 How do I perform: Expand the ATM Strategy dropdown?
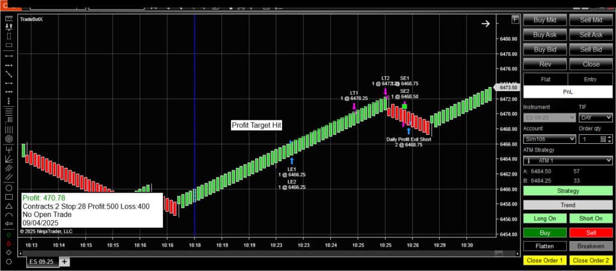[568, 161]
